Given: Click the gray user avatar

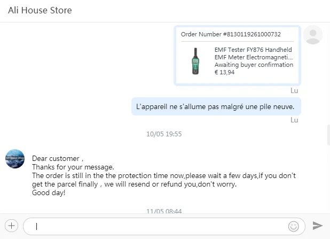Looking at the screenshot, I should click(312, 35).
